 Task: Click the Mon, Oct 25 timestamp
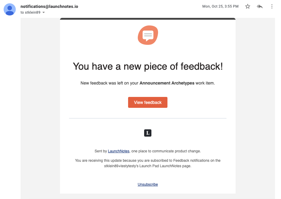coord(220,6)
